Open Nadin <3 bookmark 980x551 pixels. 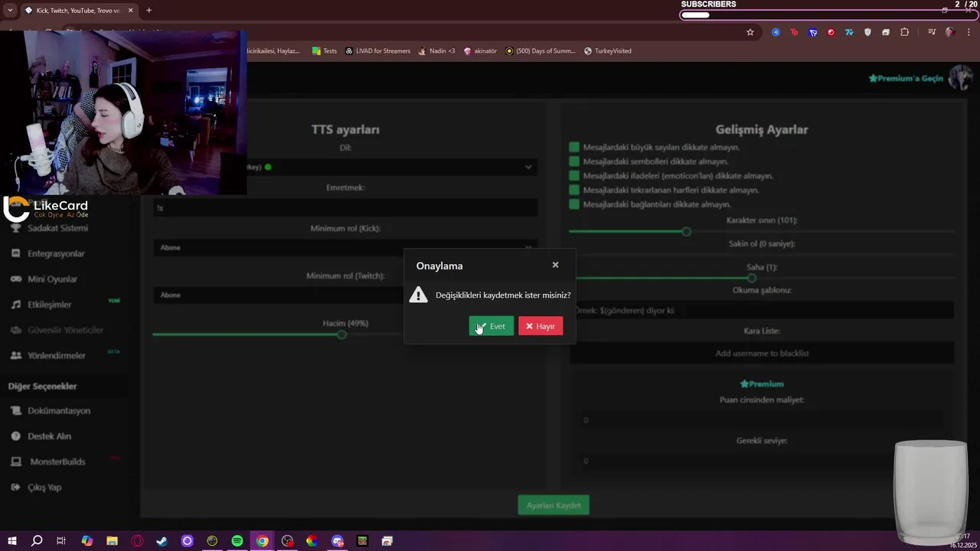[436, 51]
